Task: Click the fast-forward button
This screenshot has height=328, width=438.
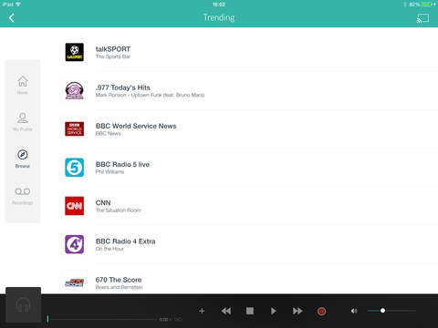Action: pyautogui.click(x=297, y=311)
